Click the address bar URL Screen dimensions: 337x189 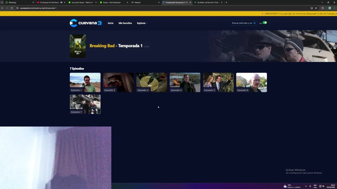pos(38,8)
